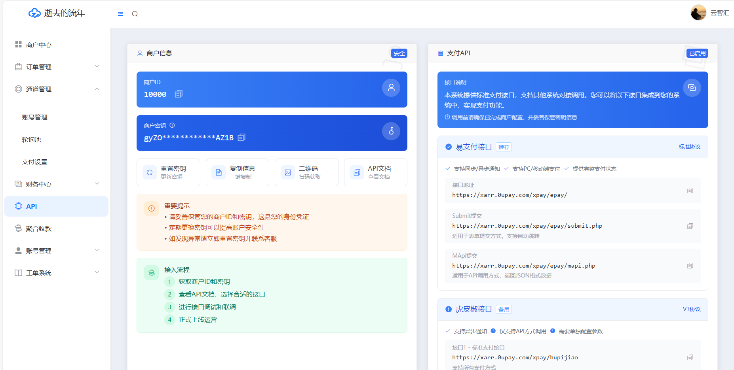Image resolution: width=734 pixels, height=370 pixels.
Task: Click the round key icon on 商户密钥 card
Action: (391, 131)
